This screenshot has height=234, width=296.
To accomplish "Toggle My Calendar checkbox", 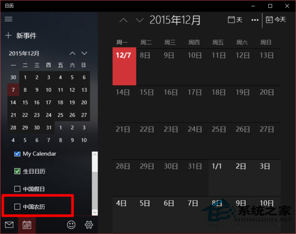I will tap(17, 153).
